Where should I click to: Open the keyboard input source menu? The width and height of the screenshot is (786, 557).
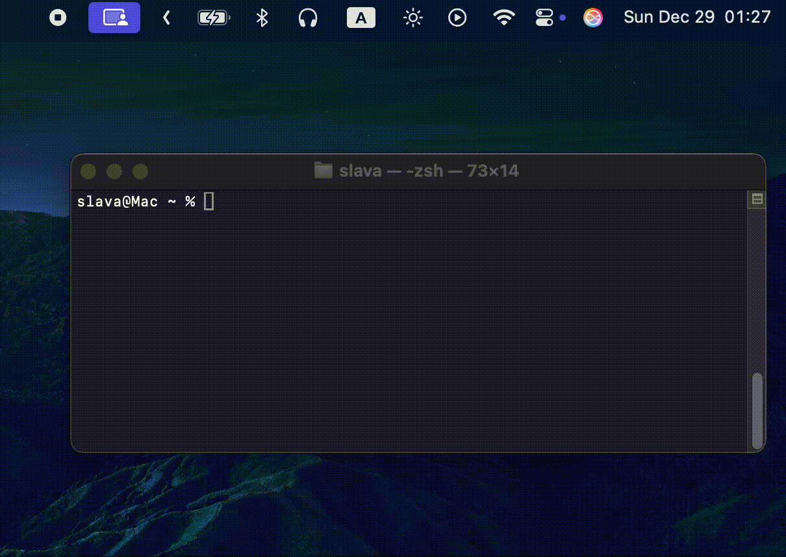point(361,18)
